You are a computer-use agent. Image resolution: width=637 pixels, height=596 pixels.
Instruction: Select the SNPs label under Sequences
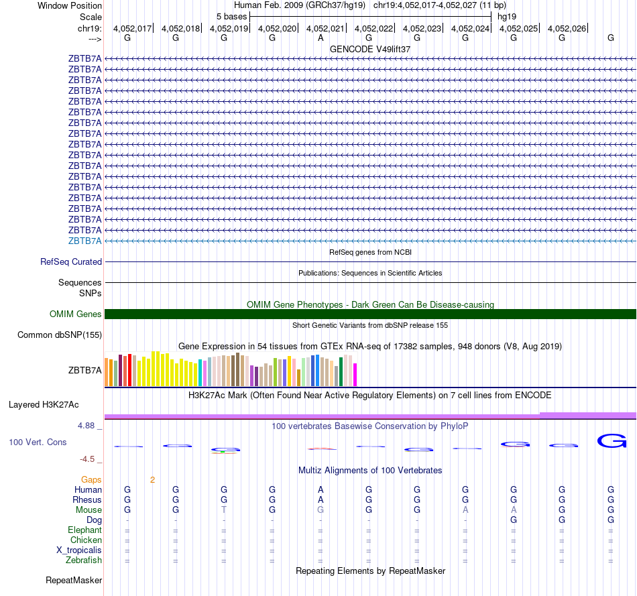[x=91, y=293]
